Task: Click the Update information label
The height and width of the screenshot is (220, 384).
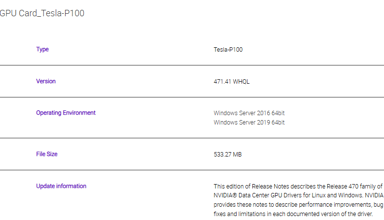Action: 61,186
